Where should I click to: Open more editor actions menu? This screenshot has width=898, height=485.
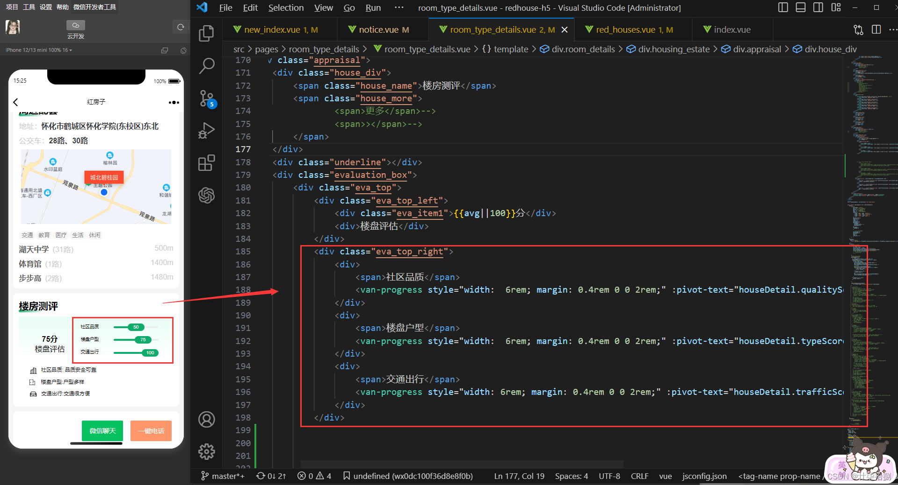[892, 29]
